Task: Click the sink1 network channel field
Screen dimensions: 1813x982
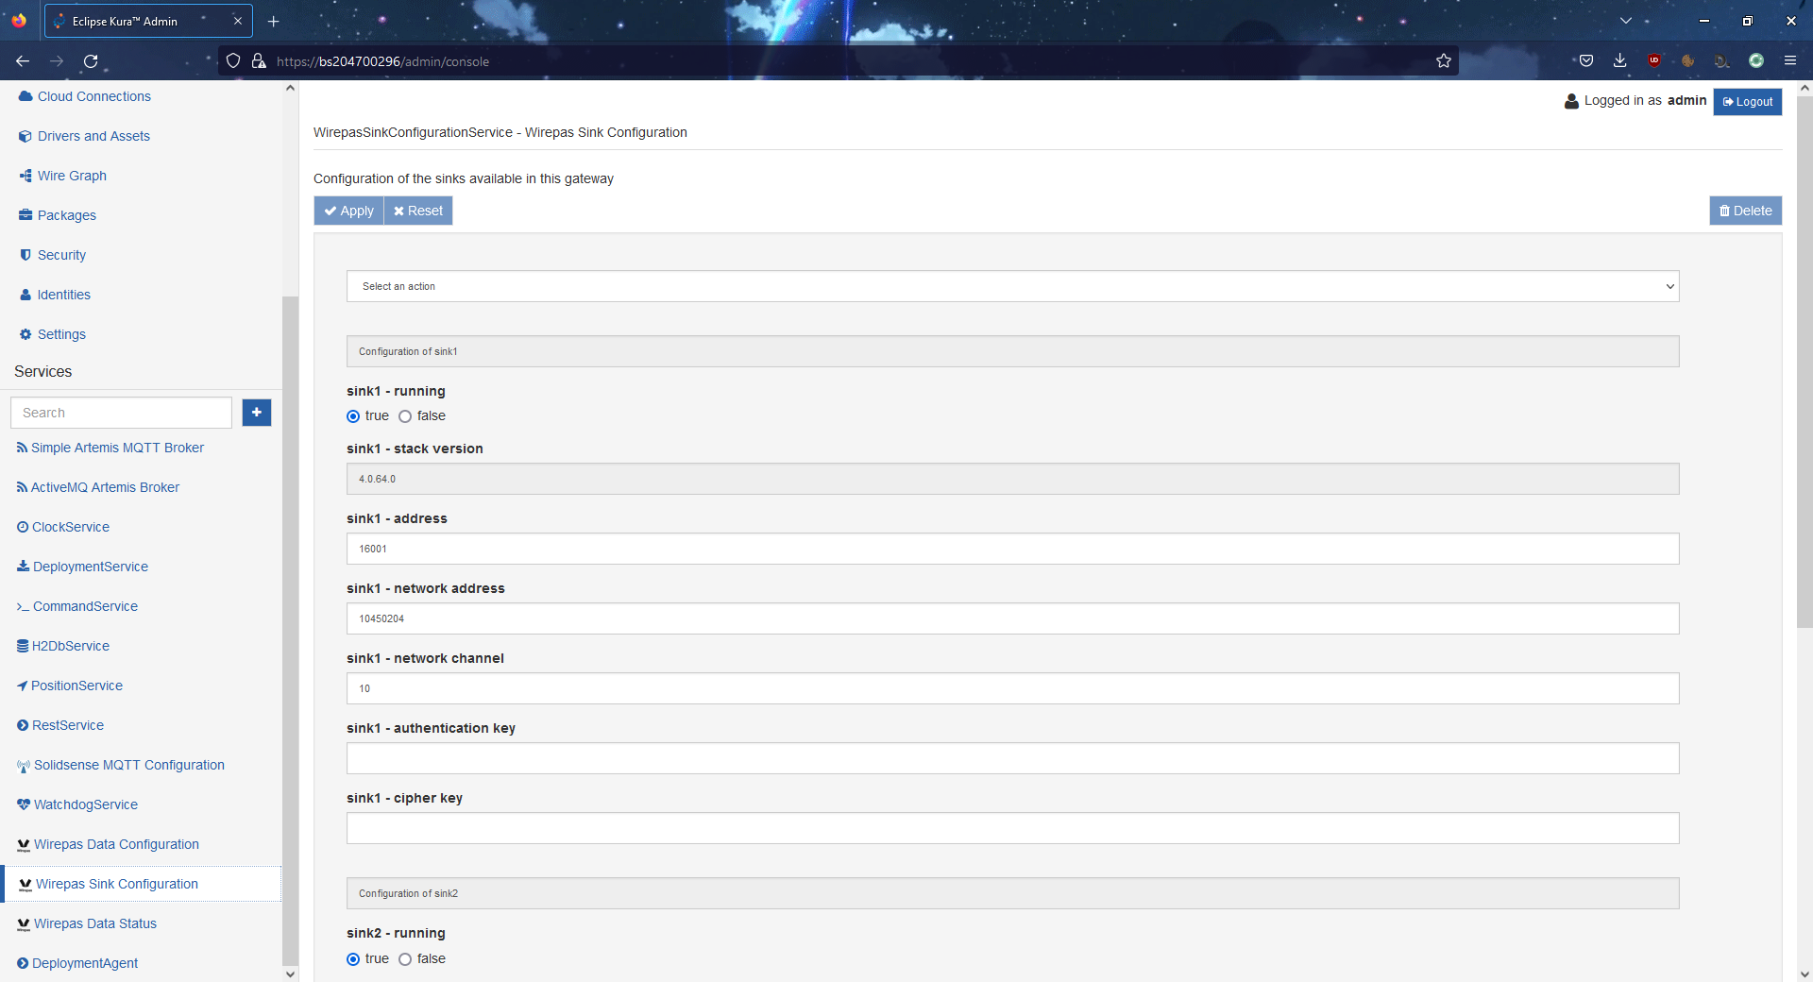Action: click(x=1012, y=688)
